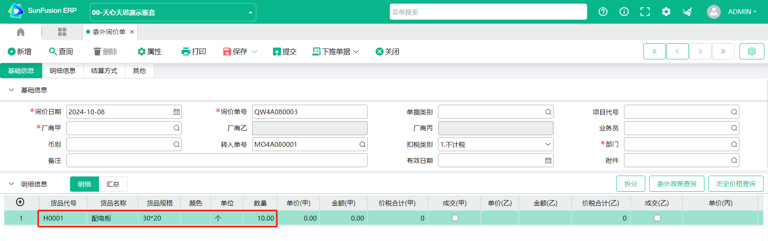Click the 10.00 数量 cell
Viewport: 768px width, 241px height.
pos(260,218)
